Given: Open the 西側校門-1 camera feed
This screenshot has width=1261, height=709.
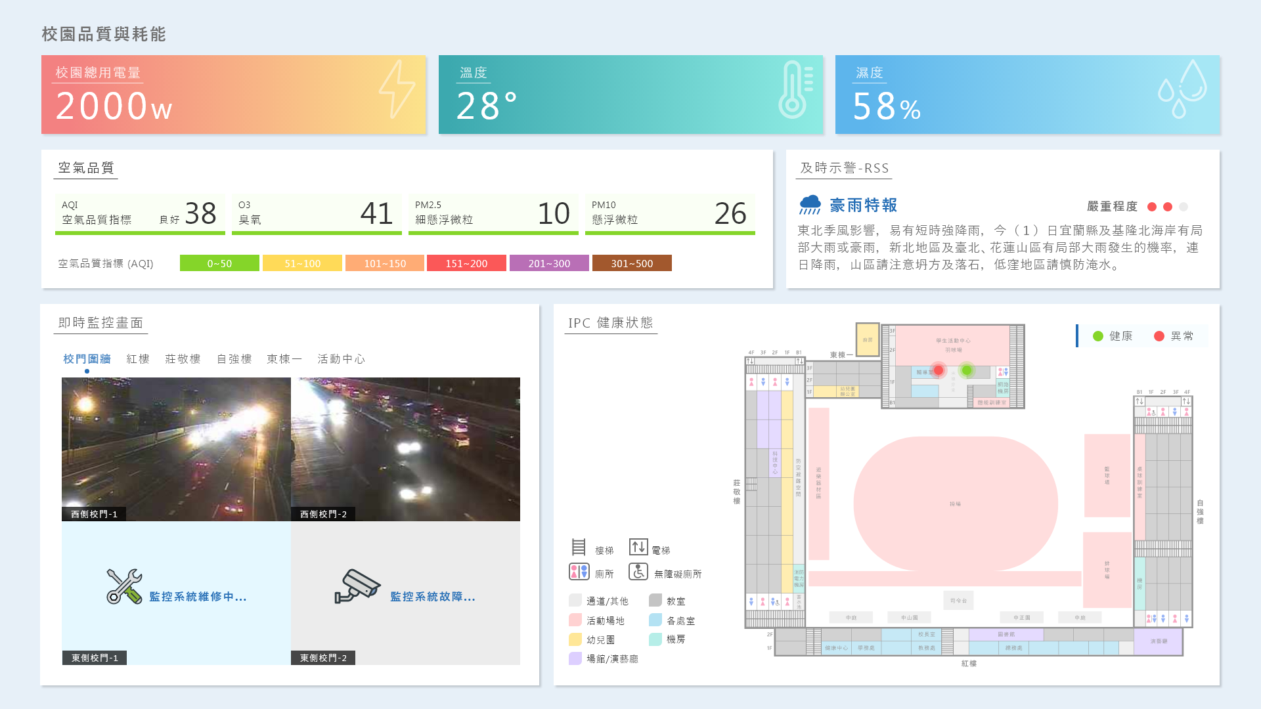Looking at the screenshot, I should click(x=176, y=449).
